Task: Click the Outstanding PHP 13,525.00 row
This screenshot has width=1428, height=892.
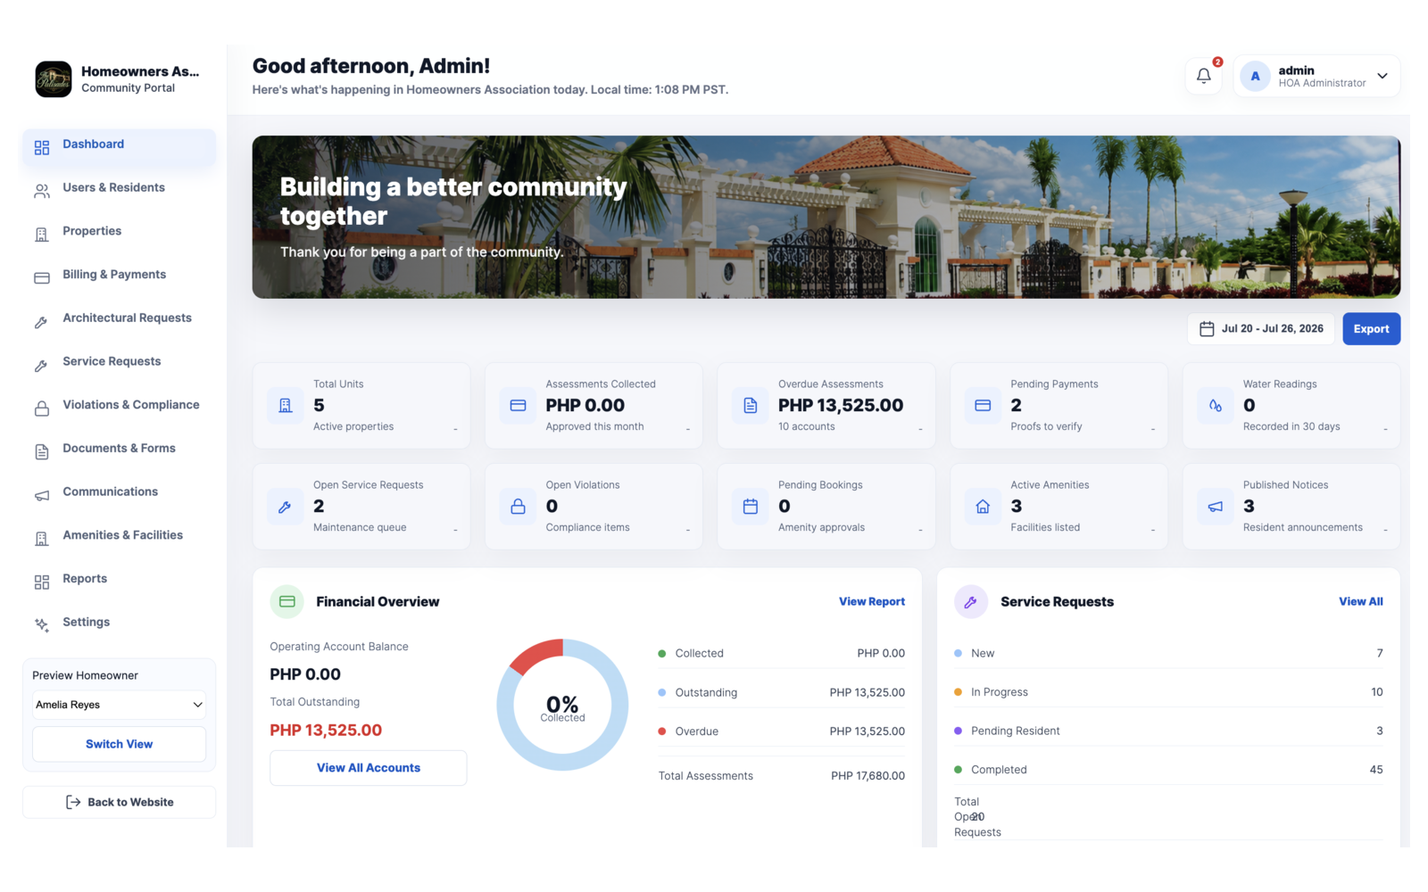Action: [x=782, y=693]
